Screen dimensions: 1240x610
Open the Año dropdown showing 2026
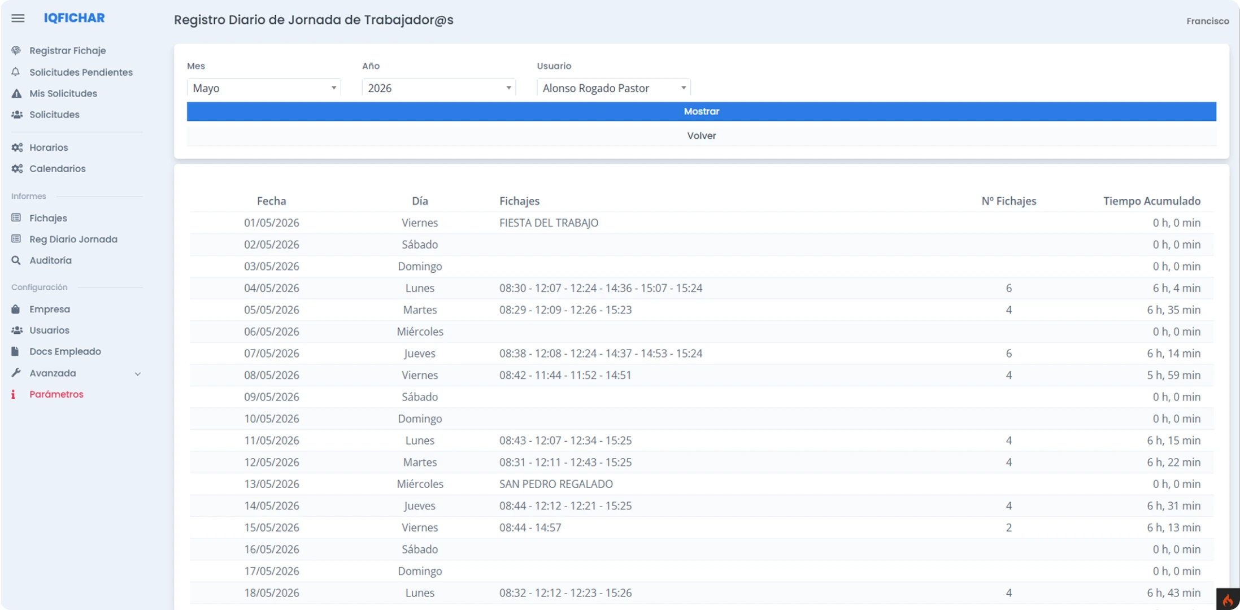point(439,88)
